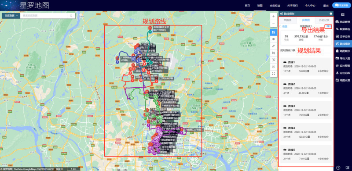Image resolution: width=352 pixels, height=171 pixels.
Task: Zoom in with the map plus button
Action: 273,16
